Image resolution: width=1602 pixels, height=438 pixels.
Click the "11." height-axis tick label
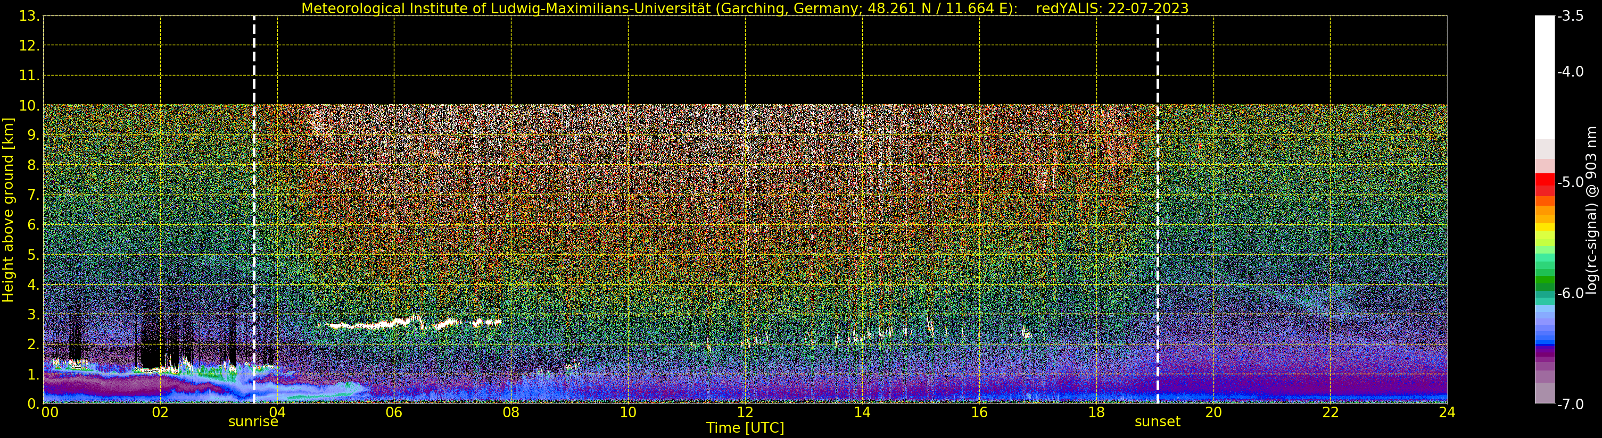click(29, 76)
